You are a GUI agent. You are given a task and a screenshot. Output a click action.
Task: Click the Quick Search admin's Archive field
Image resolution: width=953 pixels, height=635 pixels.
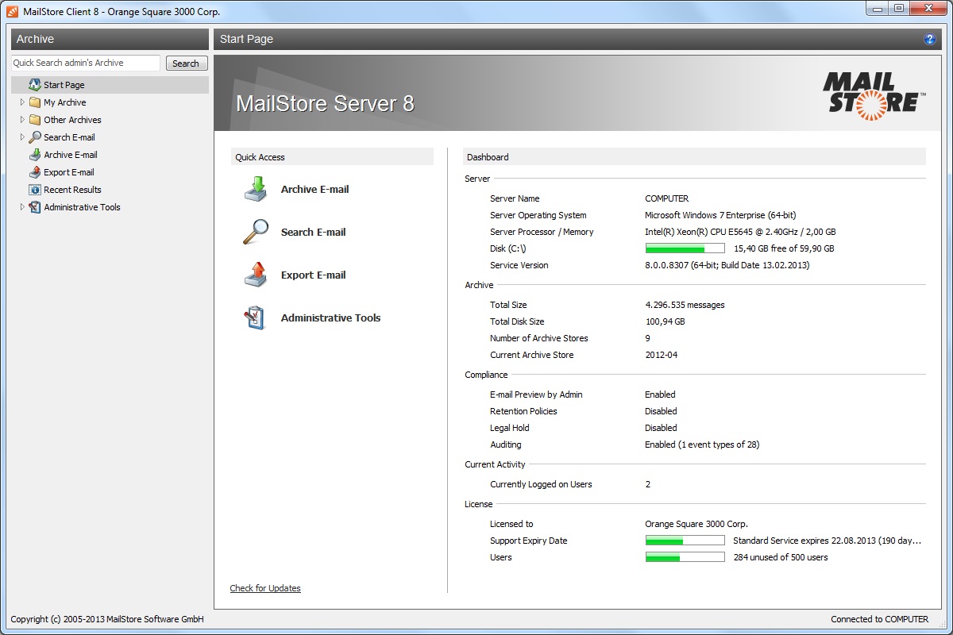point(86,63)
